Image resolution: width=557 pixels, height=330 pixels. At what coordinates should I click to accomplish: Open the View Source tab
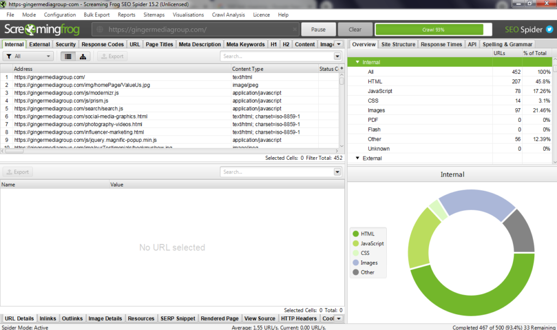click(x=259, y=319)
